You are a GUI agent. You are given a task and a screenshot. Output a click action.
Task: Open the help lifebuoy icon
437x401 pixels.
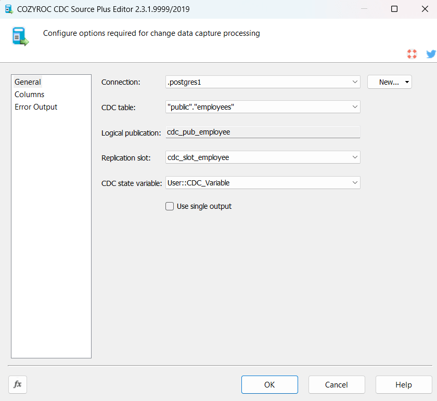click(412, 54)
